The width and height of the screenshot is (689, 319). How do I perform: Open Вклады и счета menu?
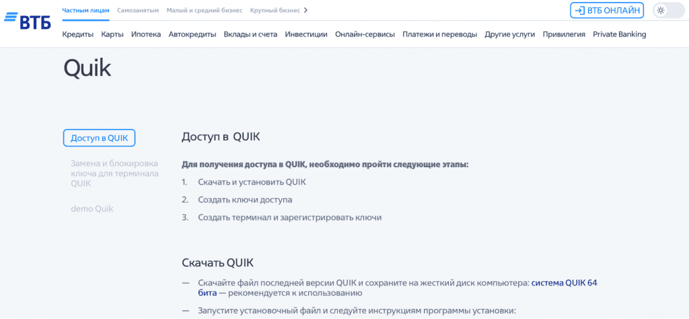coord(250,34)
